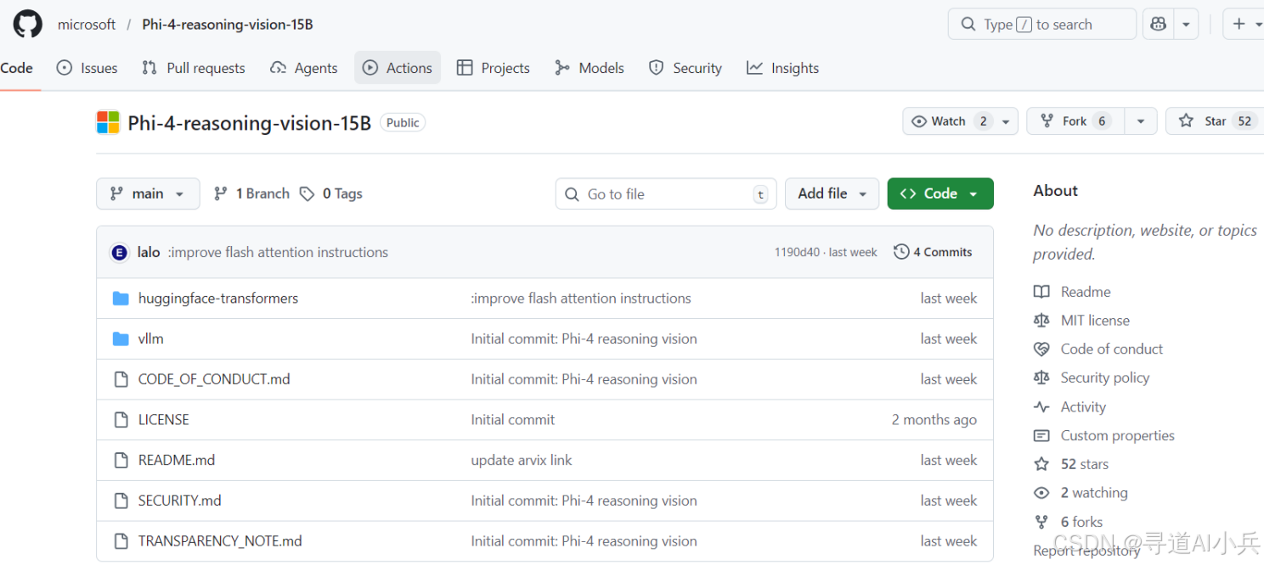Star the repository
Viewport: 1264px width, 565px height.
click(x=1215, y=121)
